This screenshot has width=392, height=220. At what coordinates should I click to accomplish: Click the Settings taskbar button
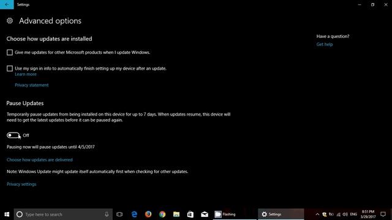click(x=281, y=215)
